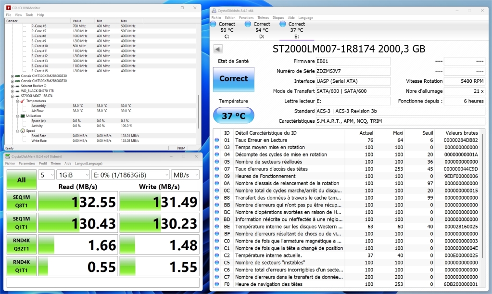Click the CPUID HWMonitor title bar icon
Image resolution: width=492 pixels, height=294 pixels.
coord(9,8)
